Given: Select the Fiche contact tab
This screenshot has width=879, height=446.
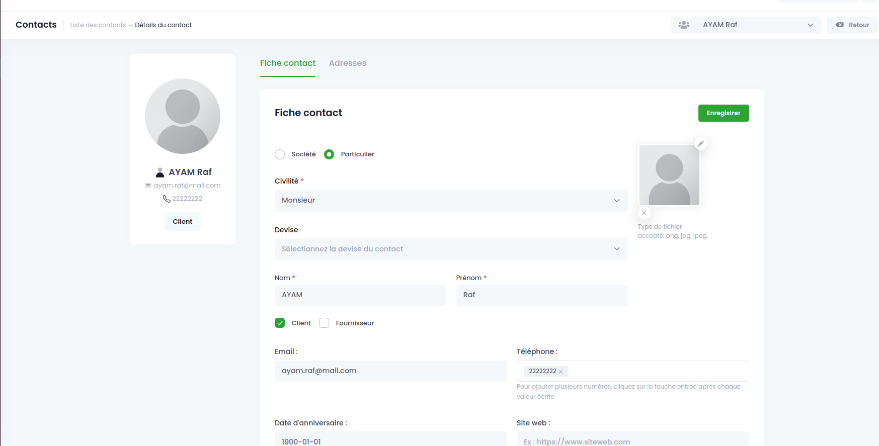Looking at the screenshot, I should click(288, 63).
